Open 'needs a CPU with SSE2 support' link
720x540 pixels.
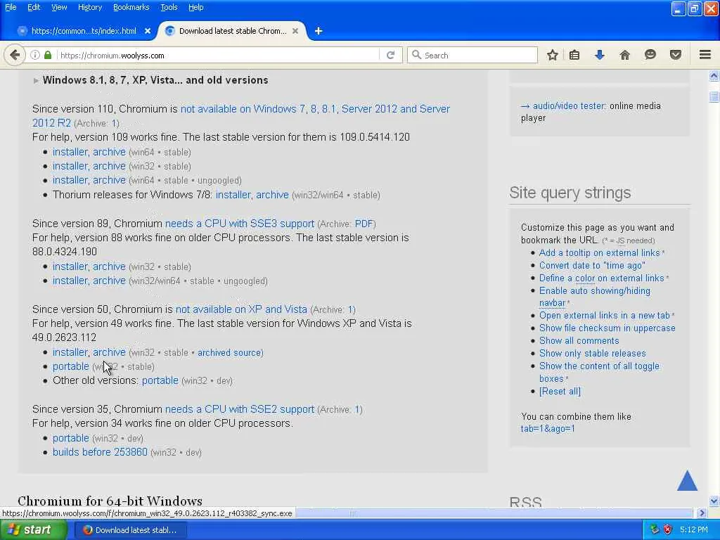tap(240, 409)
